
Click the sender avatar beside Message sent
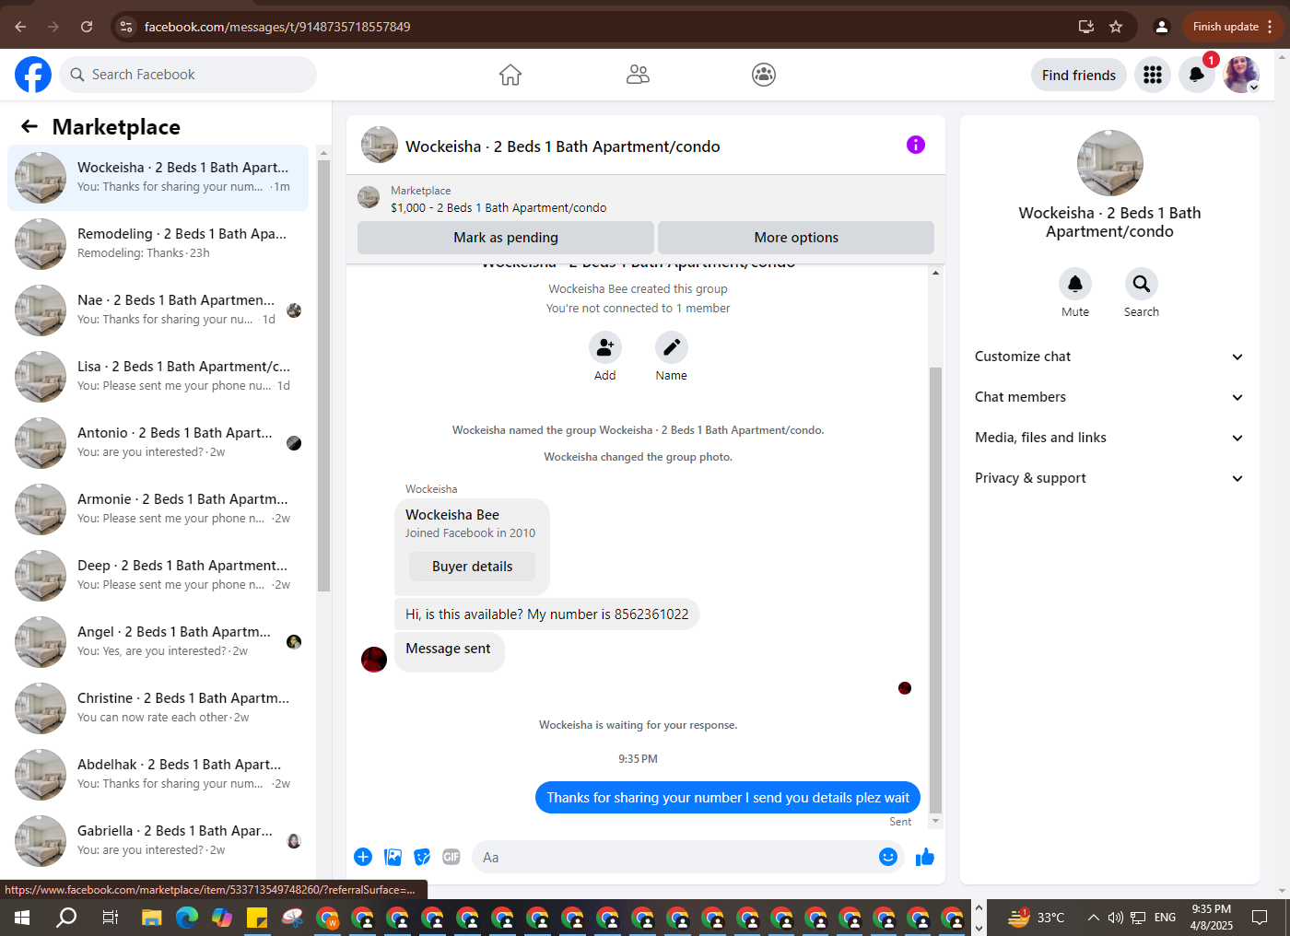coord(374,660)
